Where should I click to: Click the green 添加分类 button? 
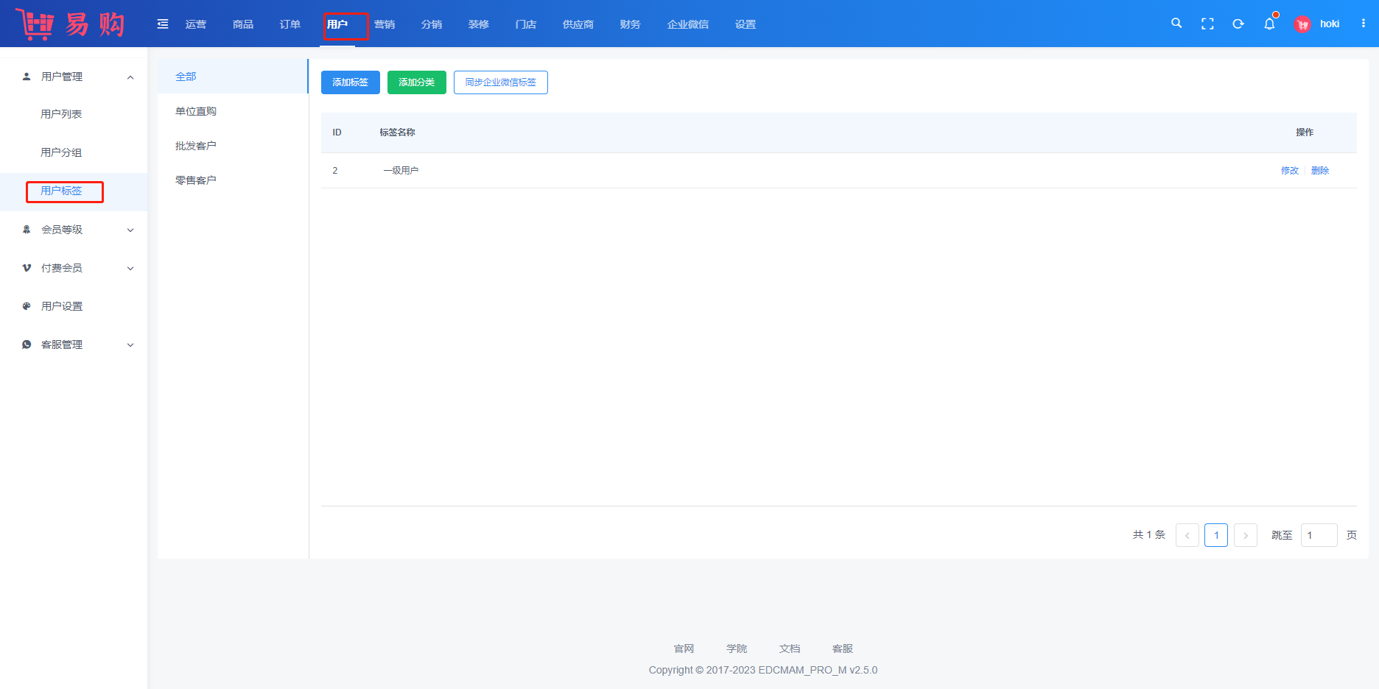(x=416, y=82)
